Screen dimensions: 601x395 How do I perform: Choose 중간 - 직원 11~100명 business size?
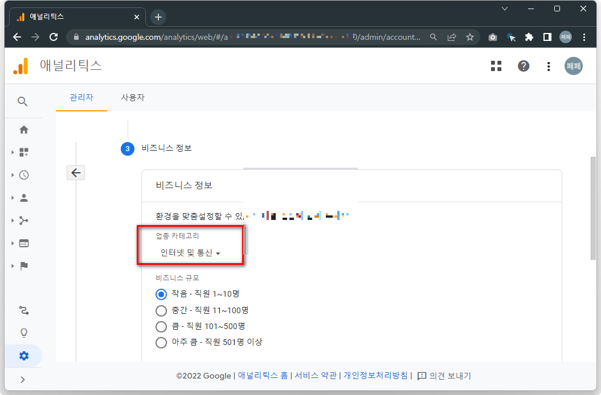(x=161, y=310)
